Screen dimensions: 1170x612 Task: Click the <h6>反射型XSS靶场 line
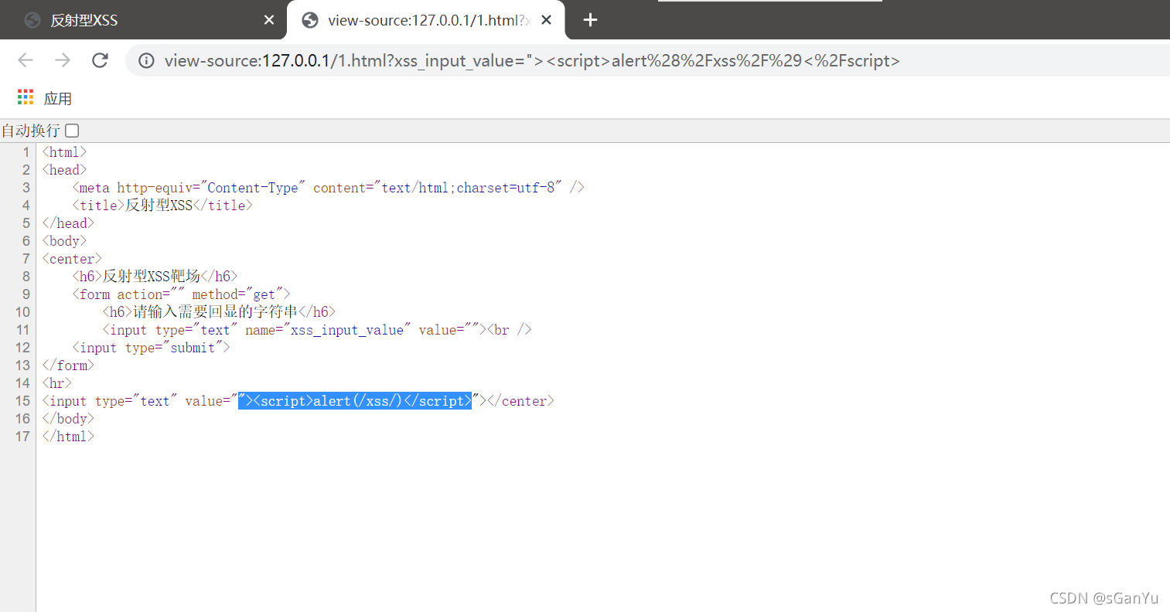[x=155, y=277]
